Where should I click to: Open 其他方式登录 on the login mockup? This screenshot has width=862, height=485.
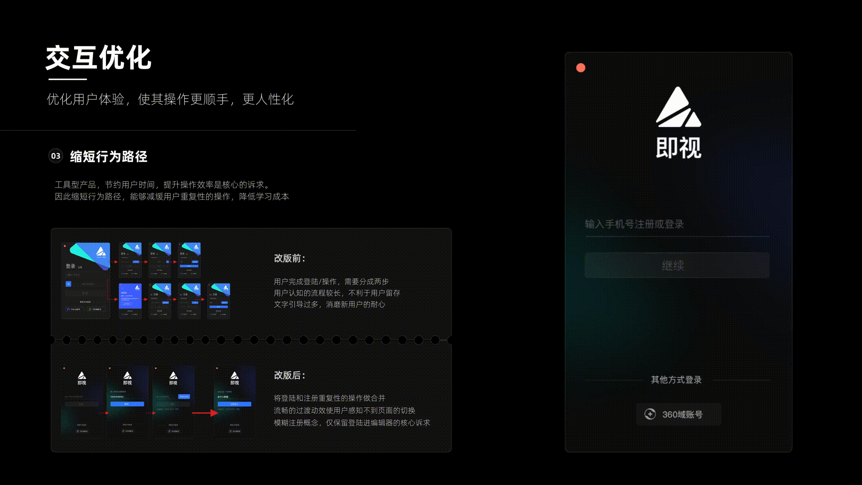coord(676,379)
